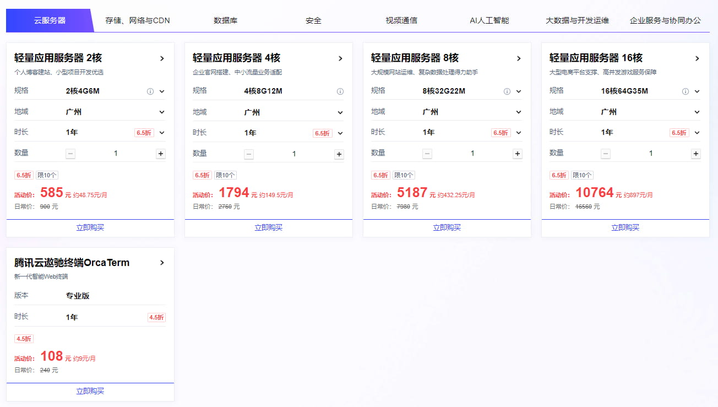Open arrow next to 轻量应用服务器 16核 title
This screenshot has height=407, width=718.
[697, 58]
